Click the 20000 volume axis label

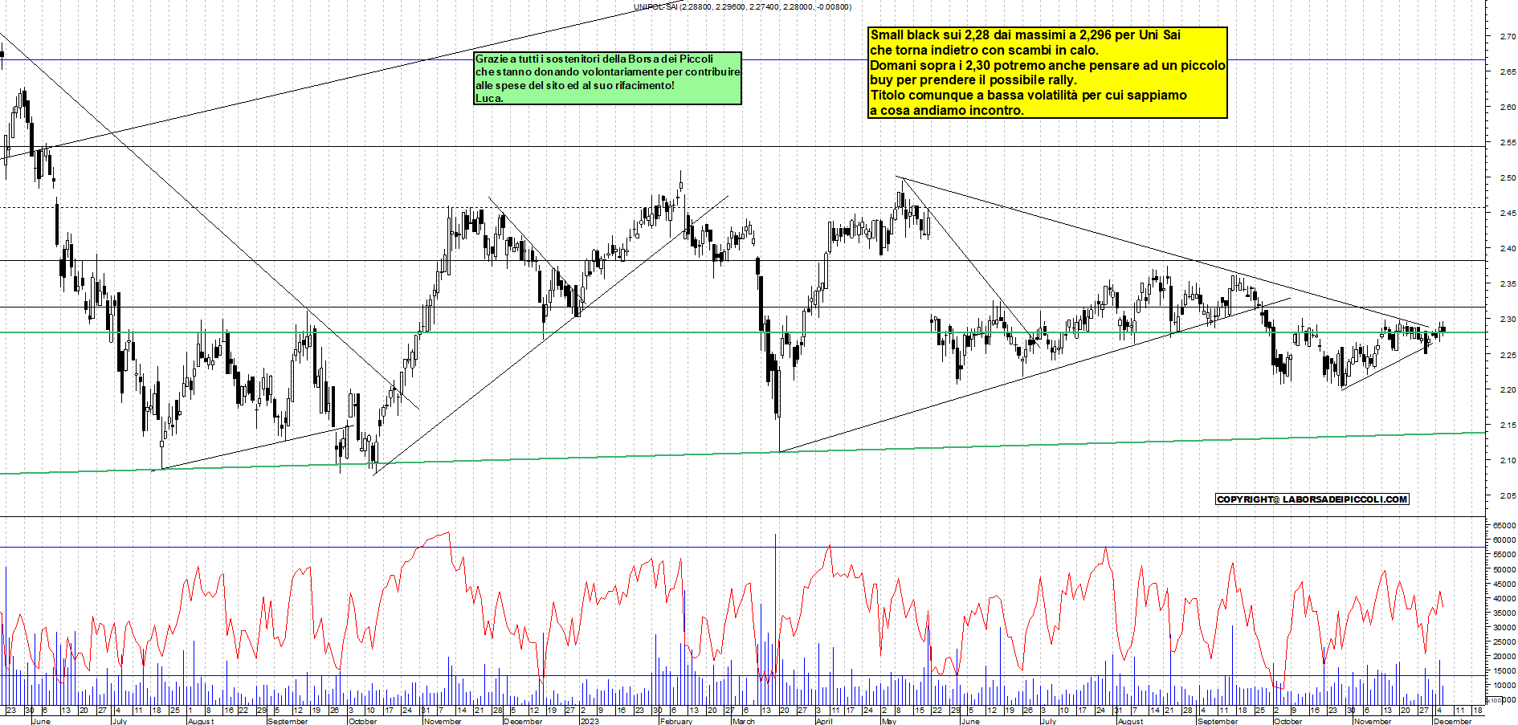click(x=1504, y=656)
